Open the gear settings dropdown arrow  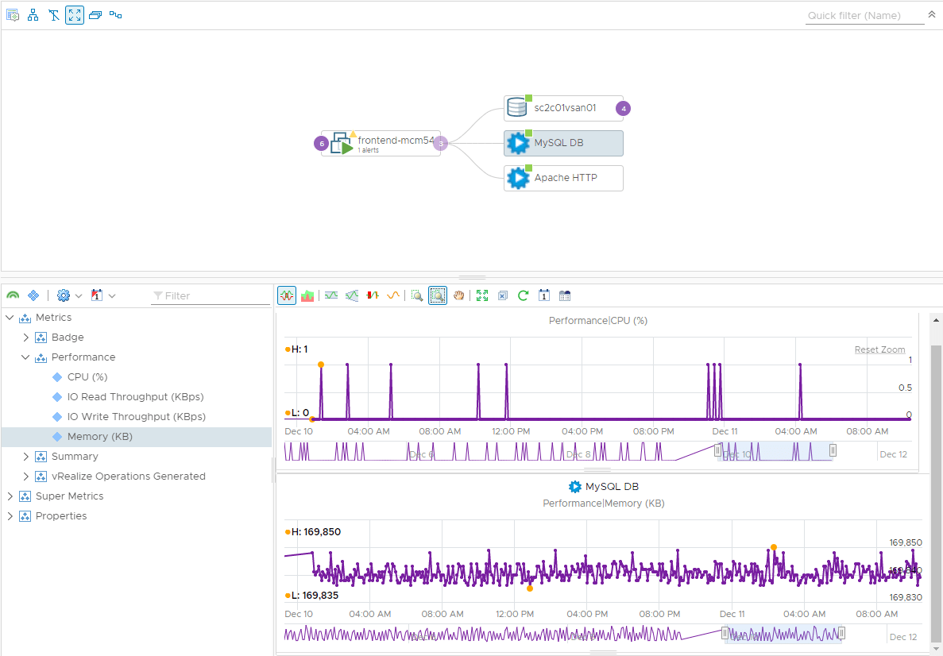(77, 295)
